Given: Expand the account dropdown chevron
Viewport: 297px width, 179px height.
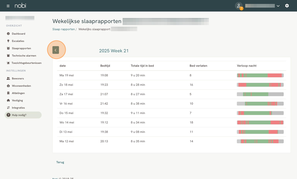Looking at the screenshot, I should pos(278,6).
